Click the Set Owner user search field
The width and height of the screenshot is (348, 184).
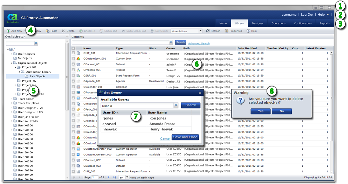pos(137,105)
